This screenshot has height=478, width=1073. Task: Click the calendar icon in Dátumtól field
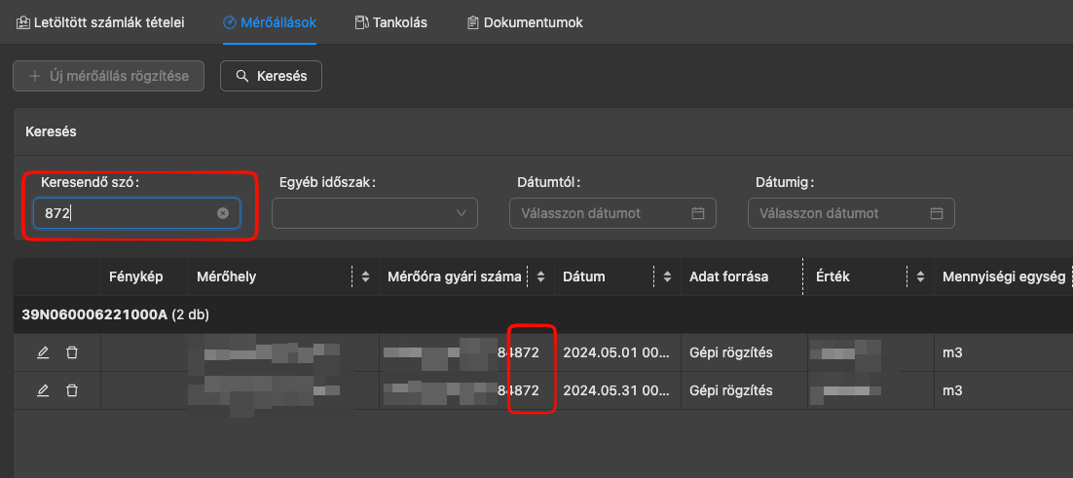pos(698,213)
